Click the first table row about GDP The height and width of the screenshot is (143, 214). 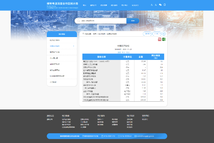tap(123, 61)
